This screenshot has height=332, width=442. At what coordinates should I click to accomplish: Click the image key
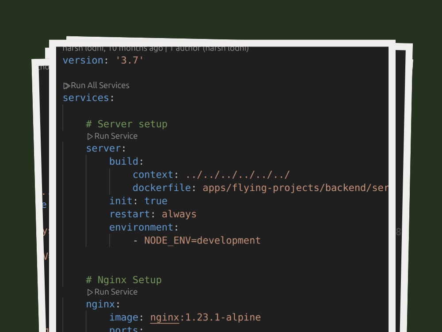(x=124, y=317)
